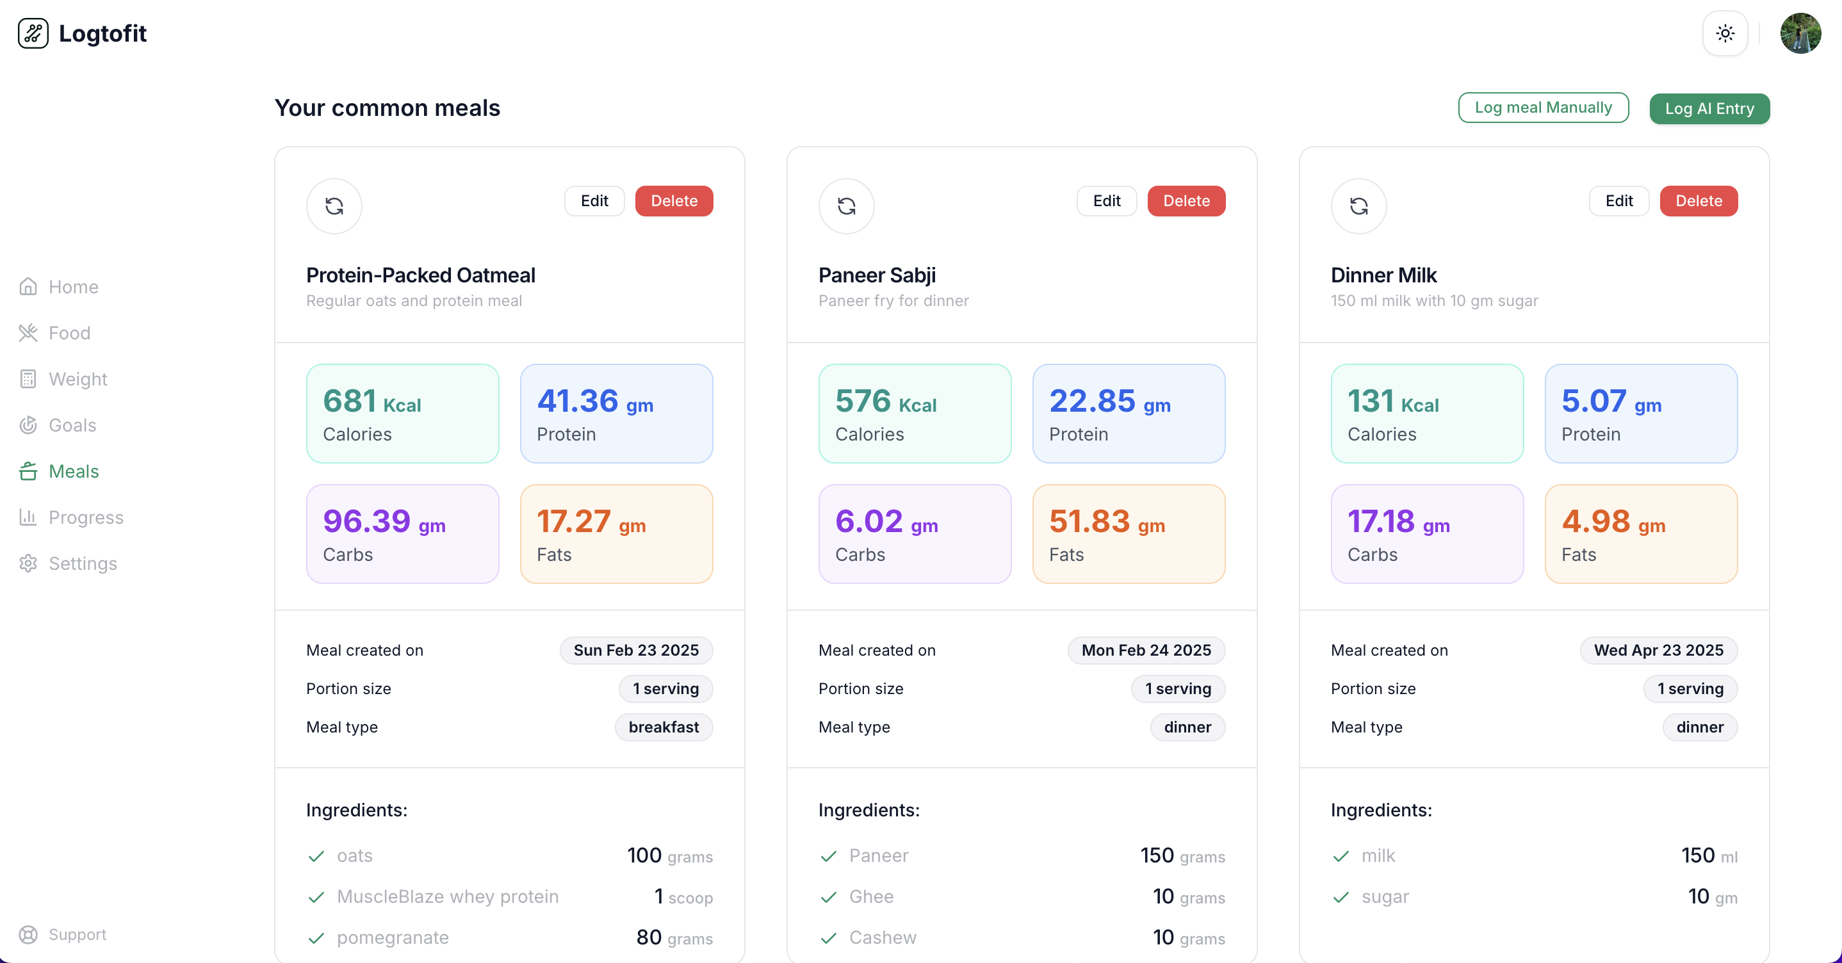Click the Logtofit logo icon
1842x963 pixels.
tap(33, 33)
